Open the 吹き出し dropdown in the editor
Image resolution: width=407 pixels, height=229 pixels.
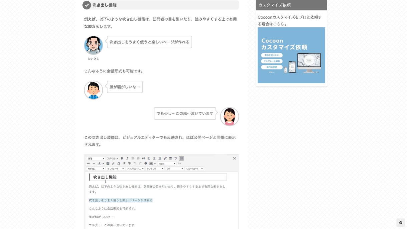point(95,169)
